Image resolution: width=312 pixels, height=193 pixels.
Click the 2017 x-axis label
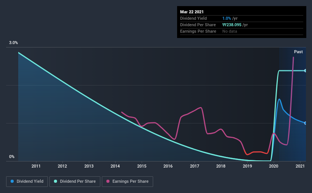tap(195, 166)
